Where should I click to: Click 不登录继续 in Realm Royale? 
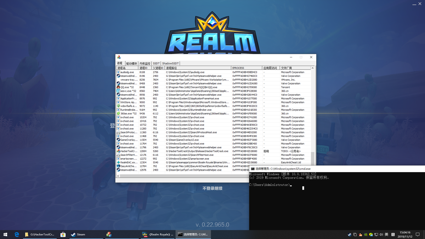(x=212, y=188)
